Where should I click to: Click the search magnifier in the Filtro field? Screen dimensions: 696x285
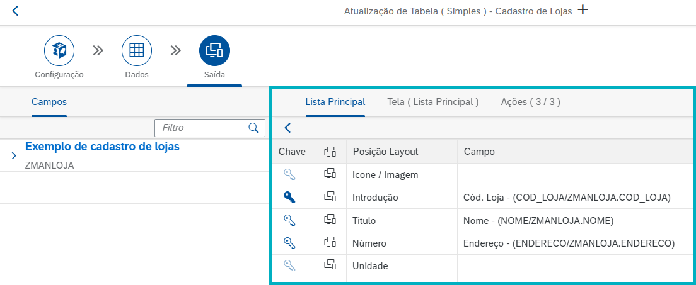253,128
